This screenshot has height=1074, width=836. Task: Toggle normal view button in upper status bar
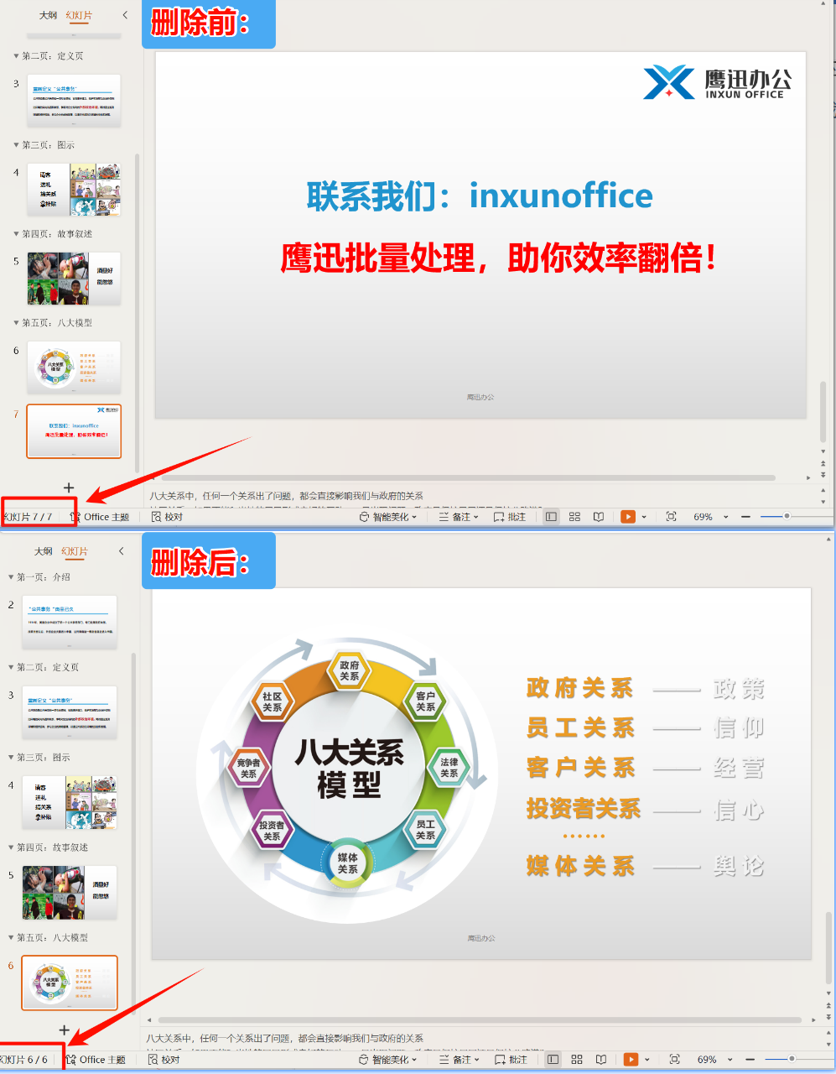point(551,517)
